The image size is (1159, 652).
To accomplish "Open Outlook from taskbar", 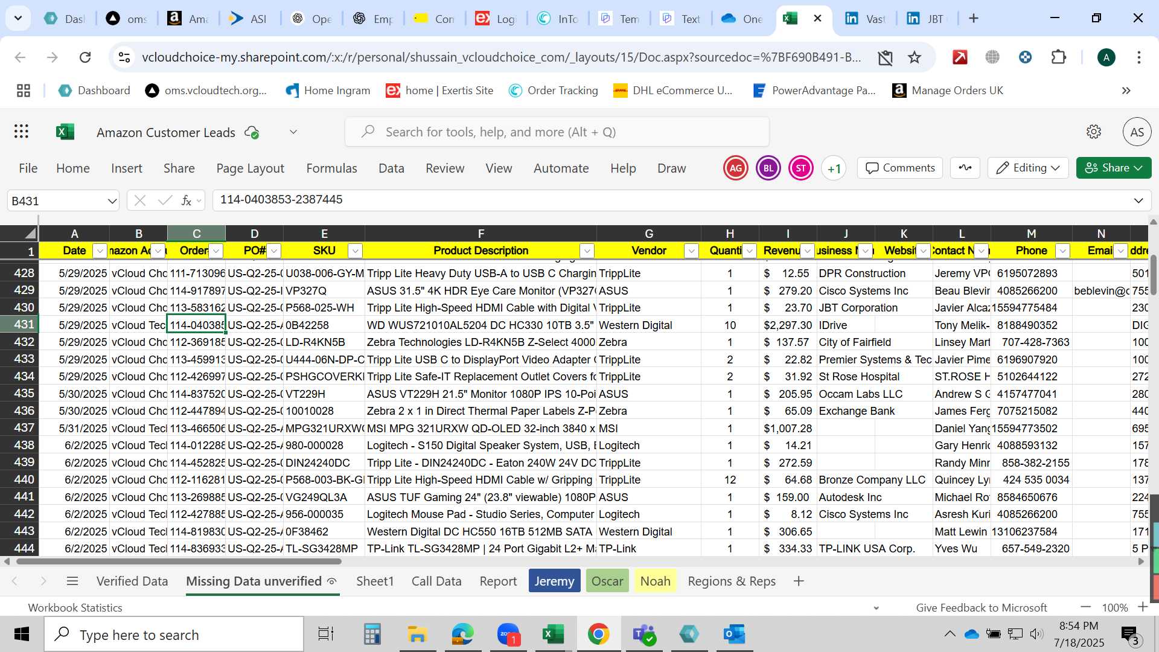I will 735,634.
